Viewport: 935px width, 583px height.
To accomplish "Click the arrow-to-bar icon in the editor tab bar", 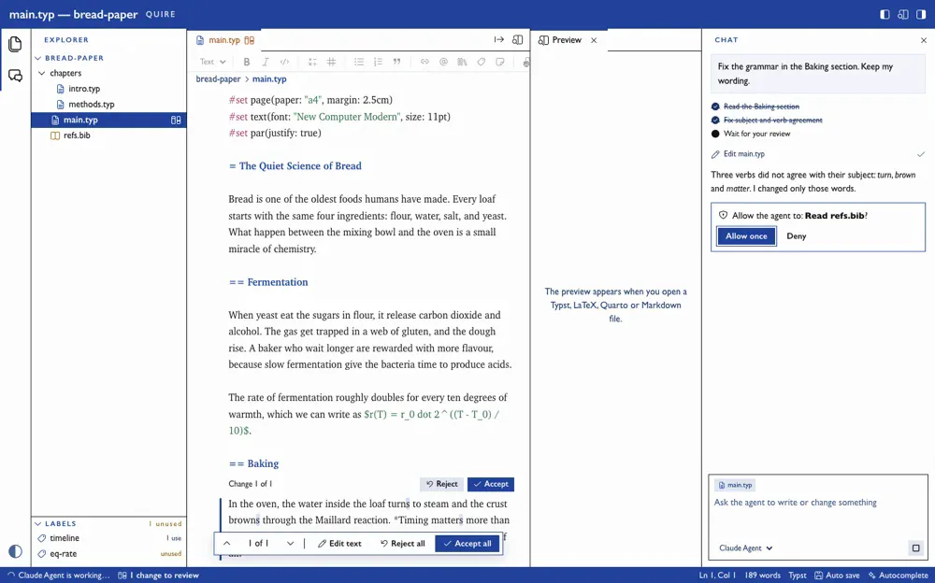I will coord(499,39).
